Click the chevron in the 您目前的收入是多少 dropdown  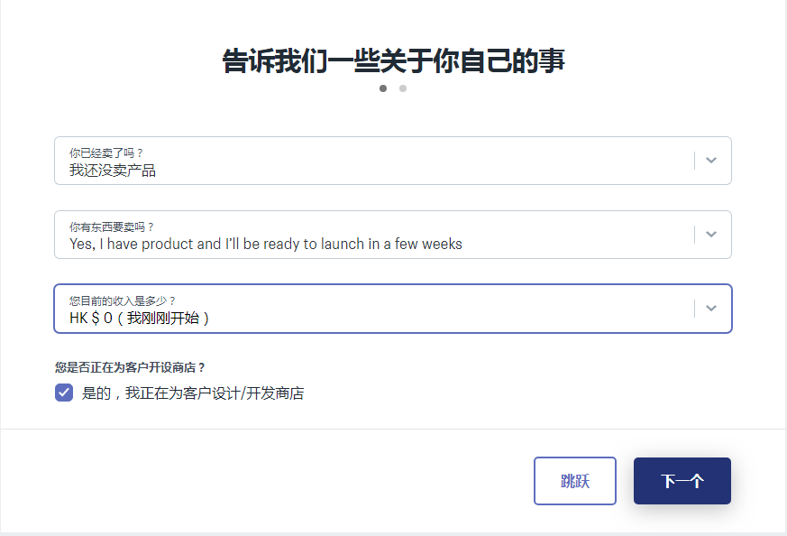click(711, 309)
